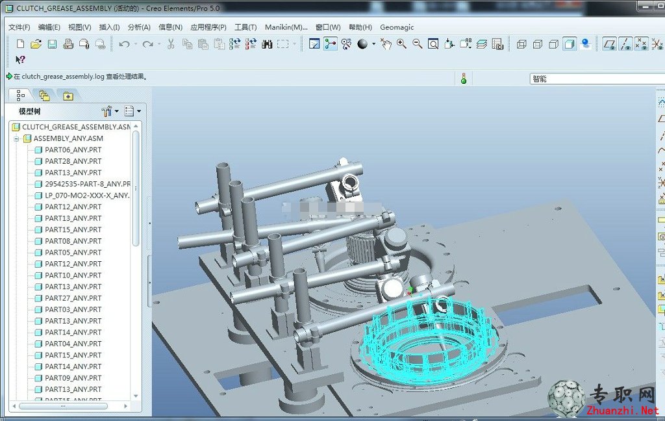Image resolution: width=665 pixels, height=421 pixels.
Task: Switch to no hidden line display
Action: (x=553, y=44)
